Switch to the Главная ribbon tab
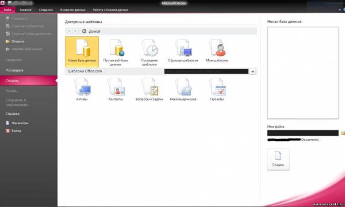345x207 pixels. pyautogui.click(x=25, y=10)
